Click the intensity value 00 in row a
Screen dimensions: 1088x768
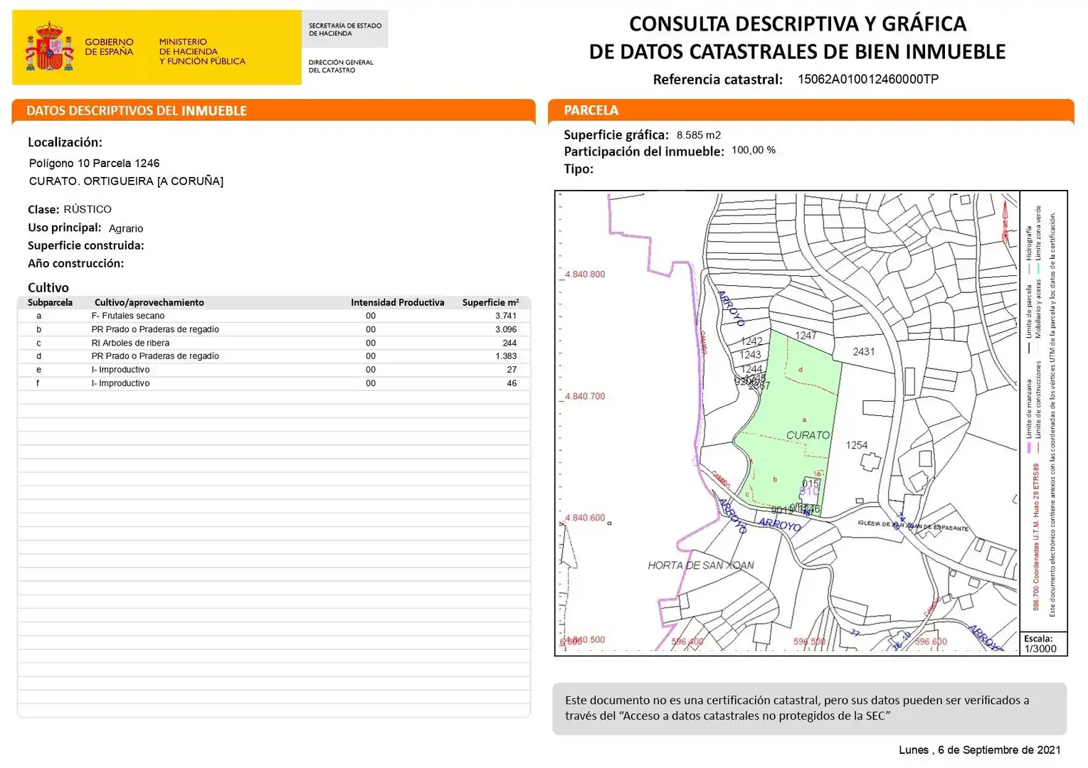coord(371,316)
